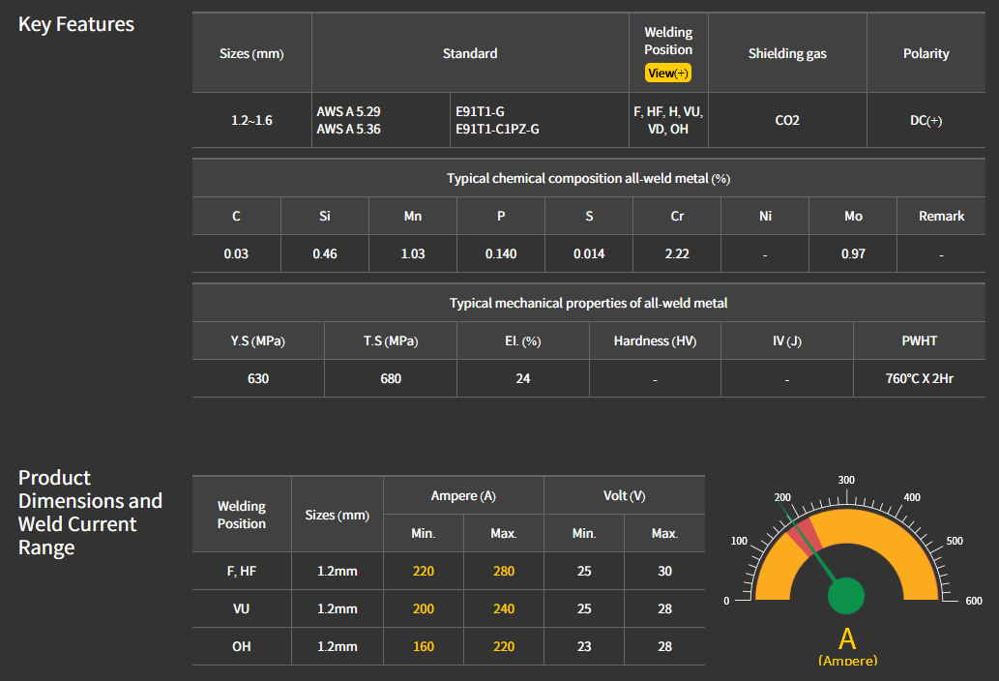Click the 280 max ampere value

click(503, 571)
